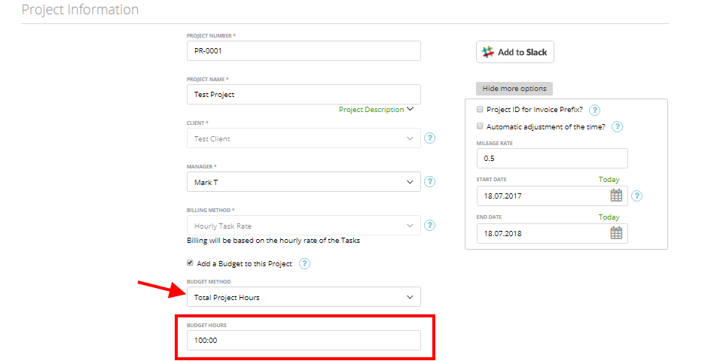Click help icon for Add a Budget
This screenshot has height=361, width=711.
tap(305, 264)
